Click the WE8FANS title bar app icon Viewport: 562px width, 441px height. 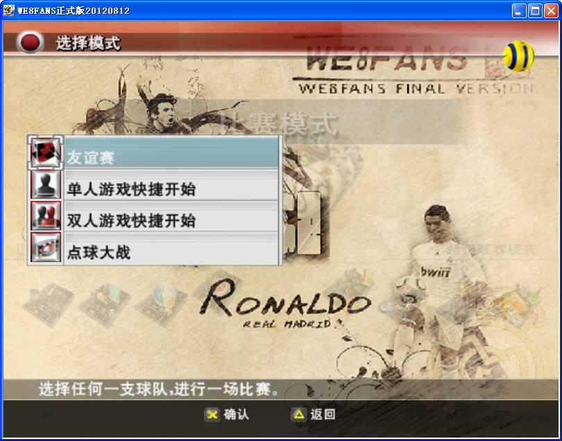tap(8, 10)
